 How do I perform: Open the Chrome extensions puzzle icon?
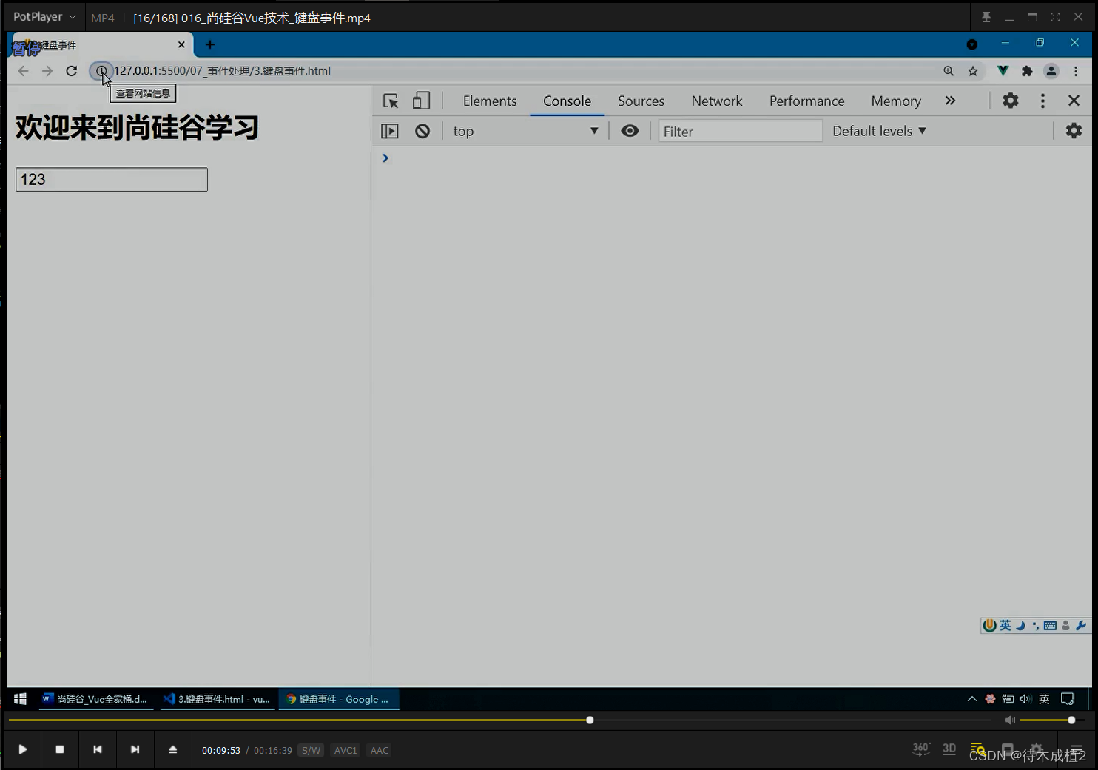[1027, 71]
